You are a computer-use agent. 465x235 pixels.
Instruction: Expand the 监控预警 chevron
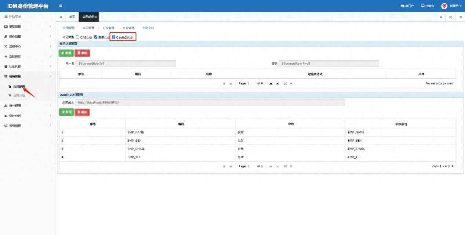click(x=50, y=57)
